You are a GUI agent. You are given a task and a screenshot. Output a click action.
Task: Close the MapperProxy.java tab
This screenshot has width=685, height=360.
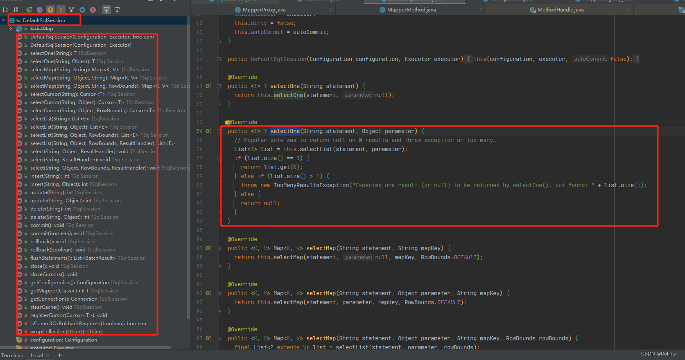click(331, 9)
